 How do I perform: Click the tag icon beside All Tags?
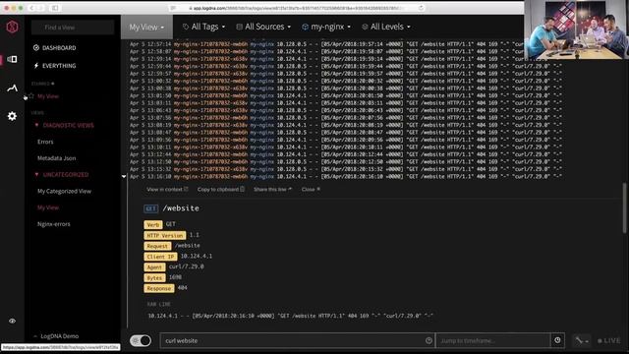tap(186, 27)
